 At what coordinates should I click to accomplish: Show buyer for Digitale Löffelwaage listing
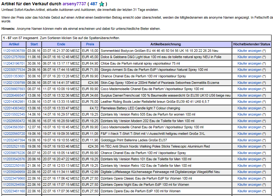(x=249, y=172)
